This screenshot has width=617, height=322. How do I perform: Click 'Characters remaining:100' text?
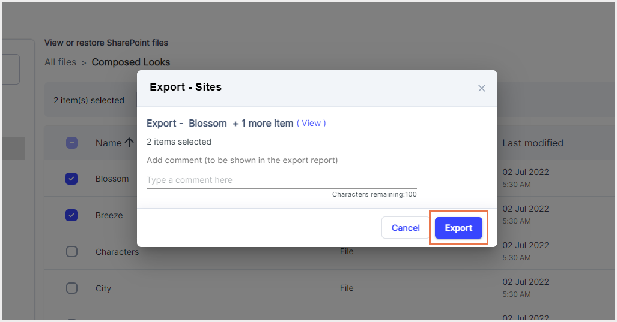click(x=374, y=194)
